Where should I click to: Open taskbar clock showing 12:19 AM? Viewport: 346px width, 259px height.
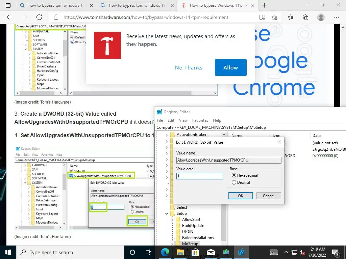coord(317,252)
